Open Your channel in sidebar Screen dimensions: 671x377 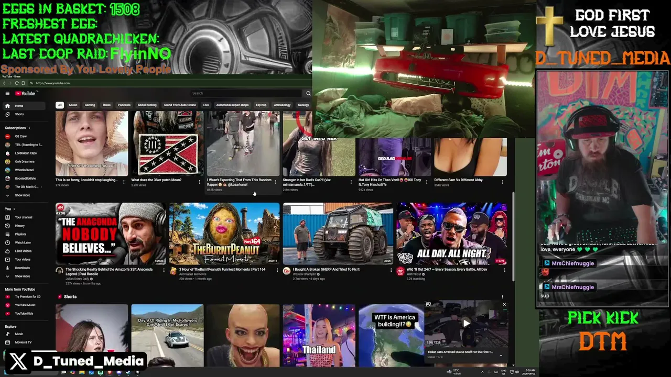click(x=24, y=217)
